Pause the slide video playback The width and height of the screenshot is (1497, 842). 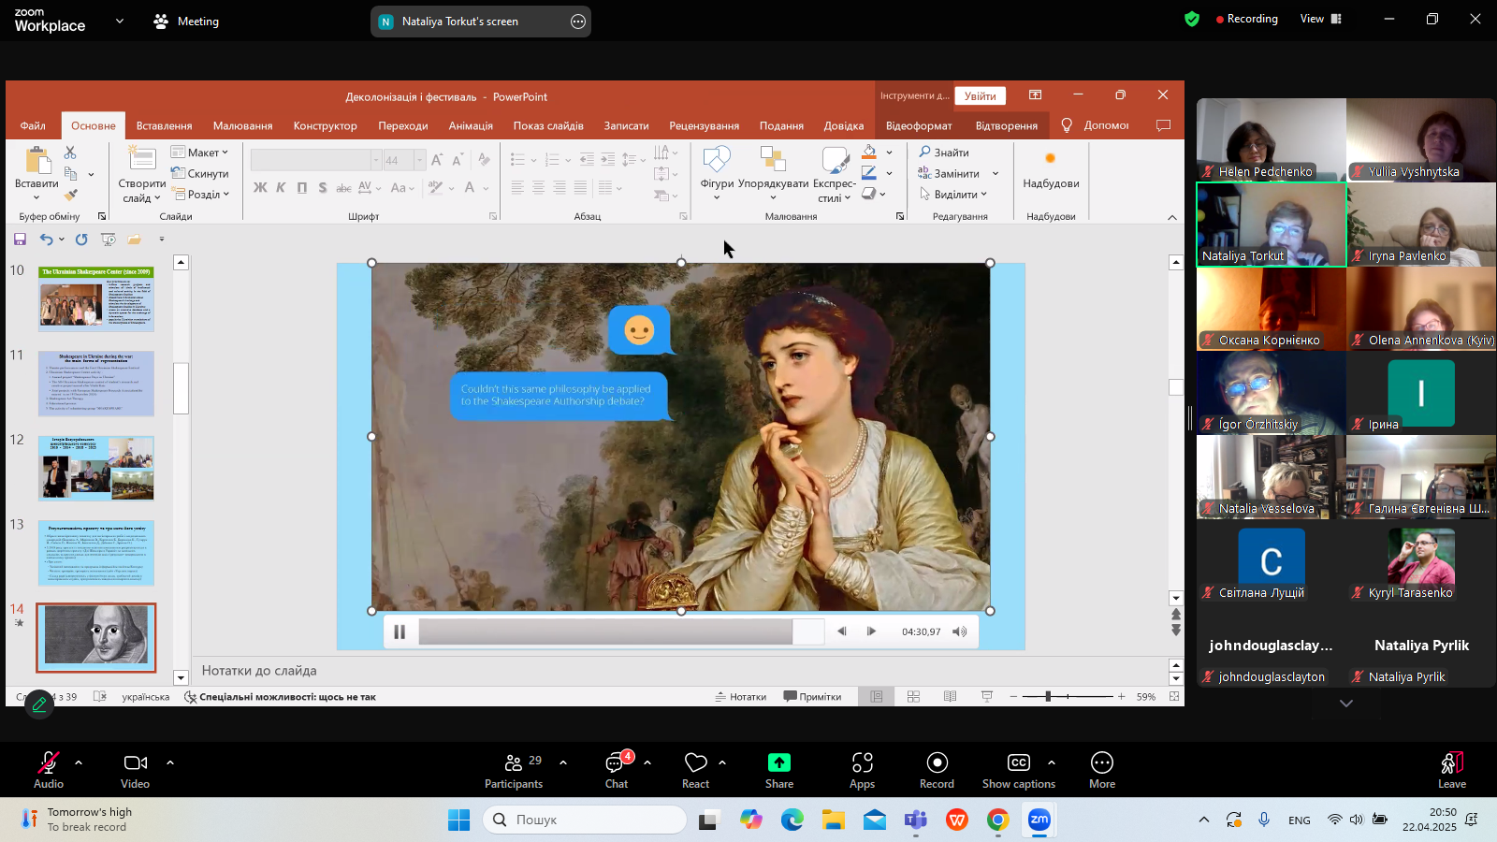[400, 631]
